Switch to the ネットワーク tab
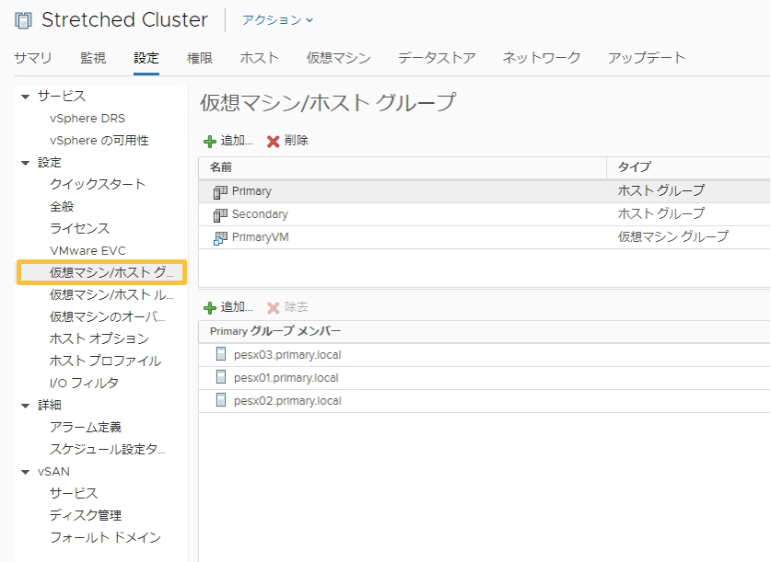 coord(542,58)
